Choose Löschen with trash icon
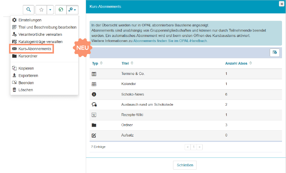The image size is (286, 173). [x=25, y=90]
